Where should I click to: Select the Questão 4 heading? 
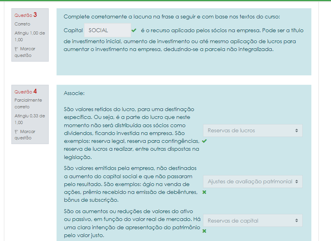coord(26,91)
